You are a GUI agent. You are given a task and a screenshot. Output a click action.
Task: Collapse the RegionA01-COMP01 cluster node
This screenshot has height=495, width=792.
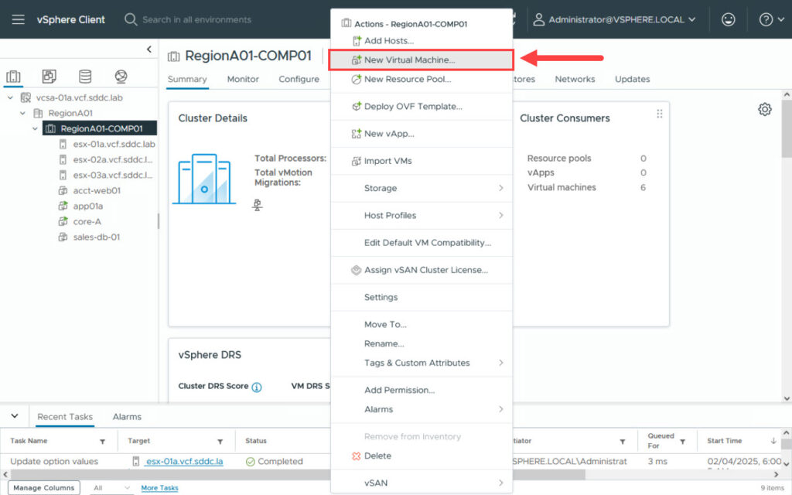coord(35,129)
